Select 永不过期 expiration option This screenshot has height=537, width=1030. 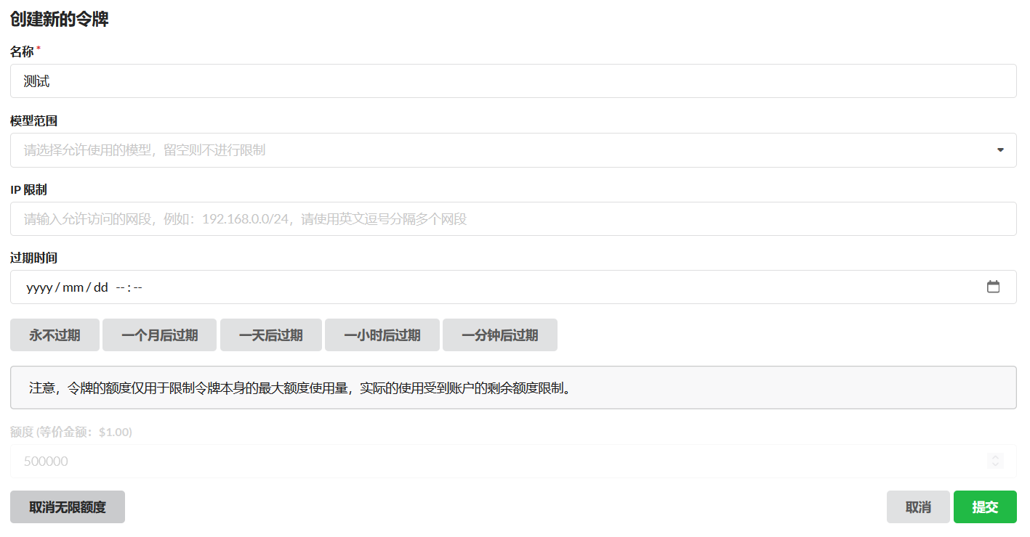pos(55,335)
